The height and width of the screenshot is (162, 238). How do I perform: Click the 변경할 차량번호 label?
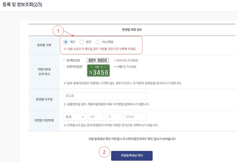pos(44,120)
